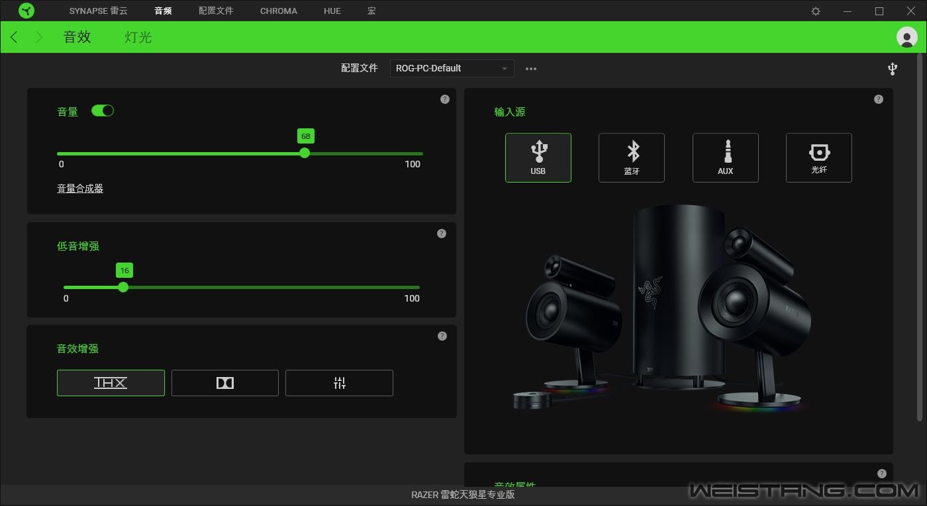Click the 配置文件 label beside the dropdown

360,68
